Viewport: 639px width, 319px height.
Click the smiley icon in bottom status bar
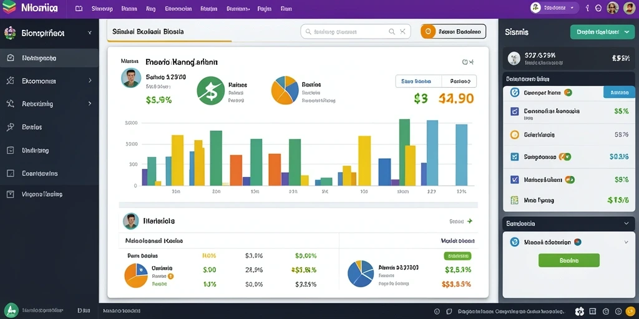coord(606,312)
